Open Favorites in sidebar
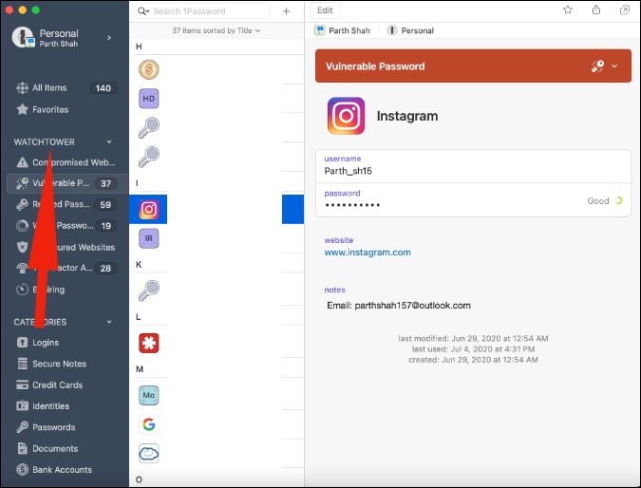Image resolution: width=641 pixels, height=488 pixels. [x=42, y=109]
